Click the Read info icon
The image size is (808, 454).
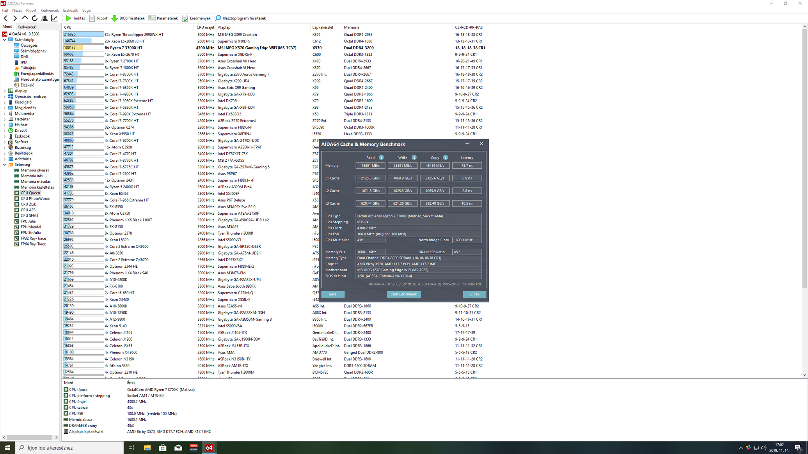tap(381, 157)
